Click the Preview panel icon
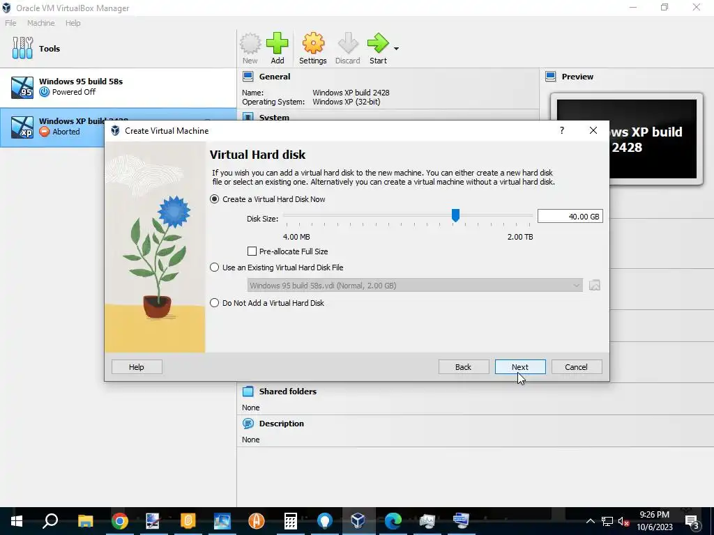This screenshot has height=535, width=714. [551, 77]
